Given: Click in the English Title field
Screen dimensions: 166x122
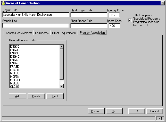Looking at the screenshot, I should point(36,15).
